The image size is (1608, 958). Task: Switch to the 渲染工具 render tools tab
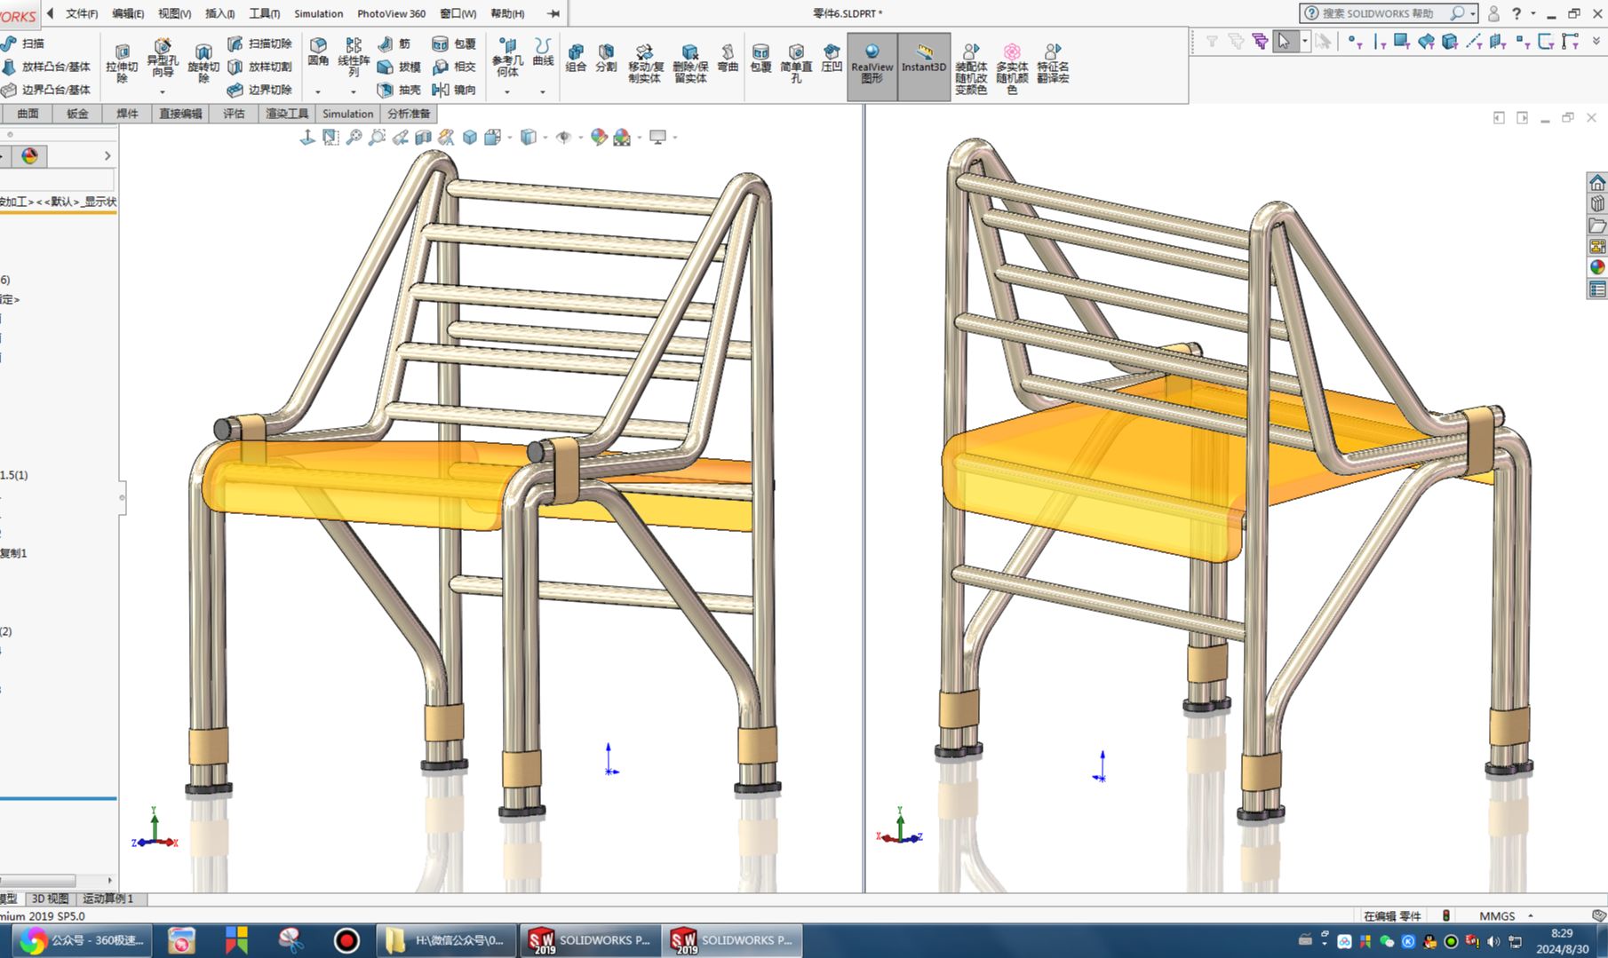286,114
